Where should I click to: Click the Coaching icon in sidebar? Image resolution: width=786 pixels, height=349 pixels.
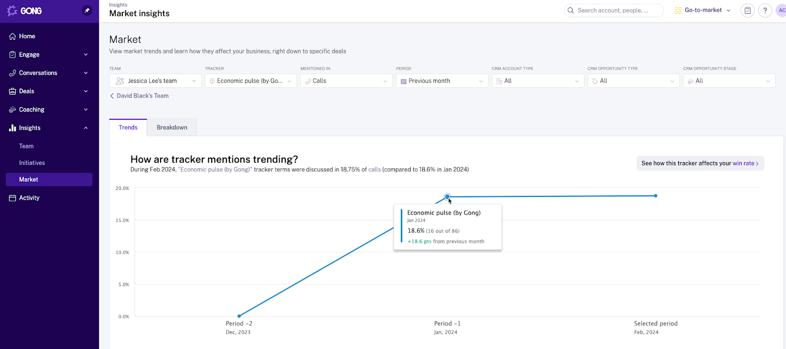click(x=13, y=109)
